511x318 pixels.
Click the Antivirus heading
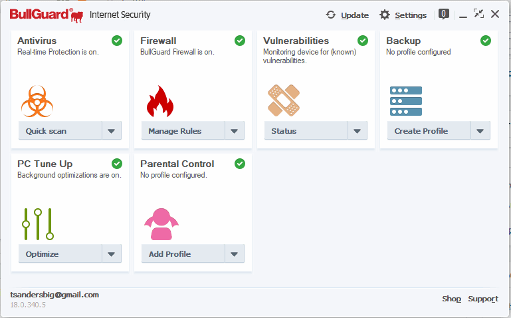pyautogui.click(x=37, y=41)
